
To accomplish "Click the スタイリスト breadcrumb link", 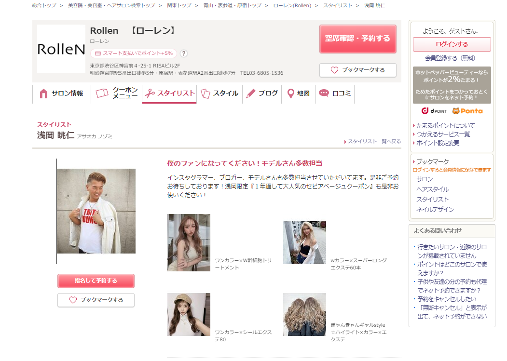I will (338, 5).
